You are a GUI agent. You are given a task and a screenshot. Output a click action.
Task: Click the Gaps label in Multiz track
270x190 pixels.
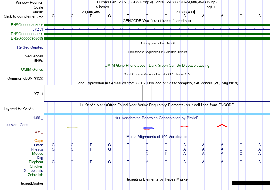pyautogui.click(x=39, y=141)
